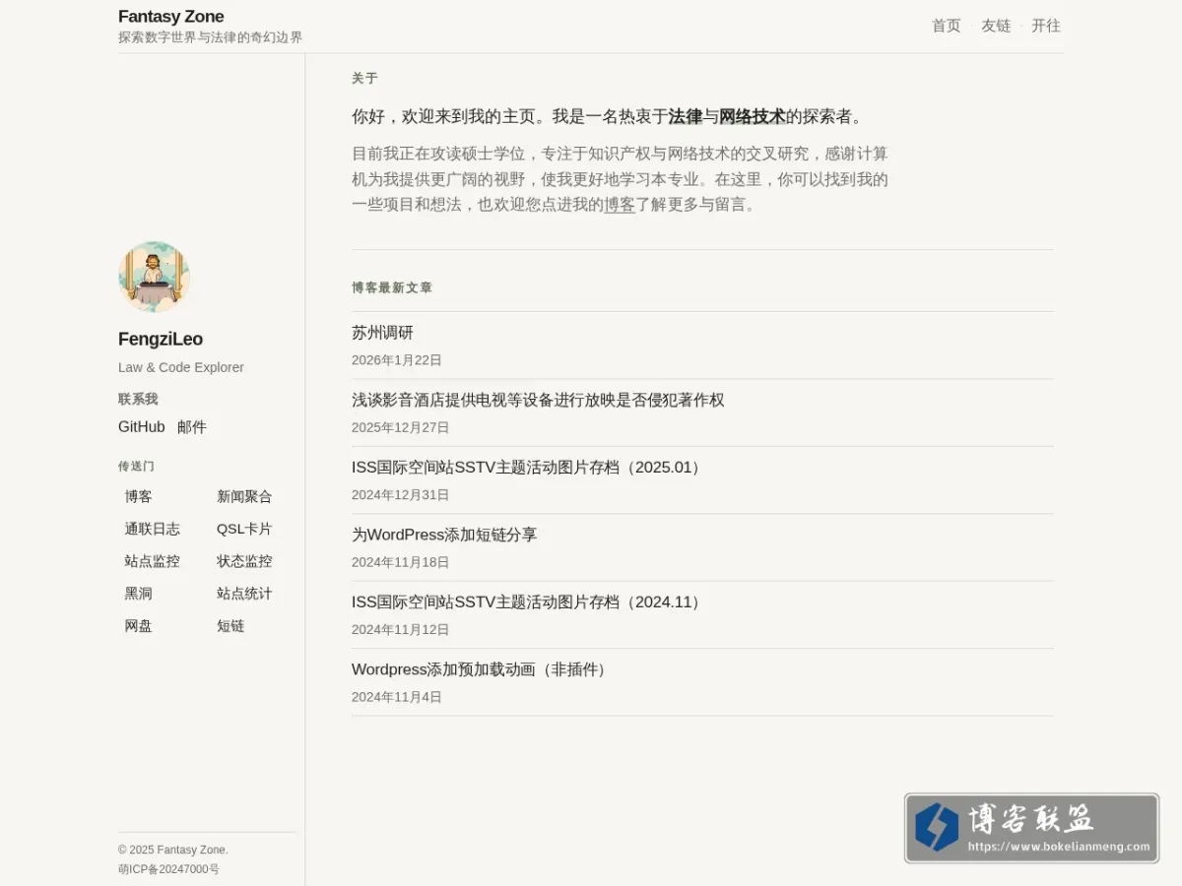This screenshot has height=886, width=1182.
Task: Click the date 2025年12月27日
Action: click(x=400, y=427)
